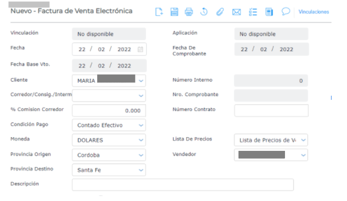Open the Condición Pago dropdown
This screenshot has height=201, width=347.
(141, 125)
